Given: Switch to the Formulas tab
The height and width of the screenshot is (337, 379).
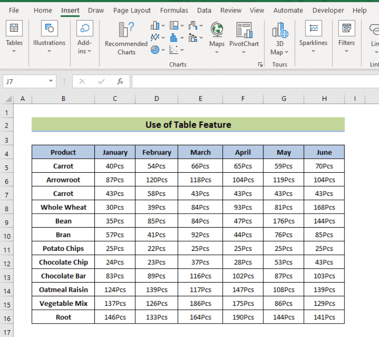Looking at the screenshot, I should [x=174, y=10].
